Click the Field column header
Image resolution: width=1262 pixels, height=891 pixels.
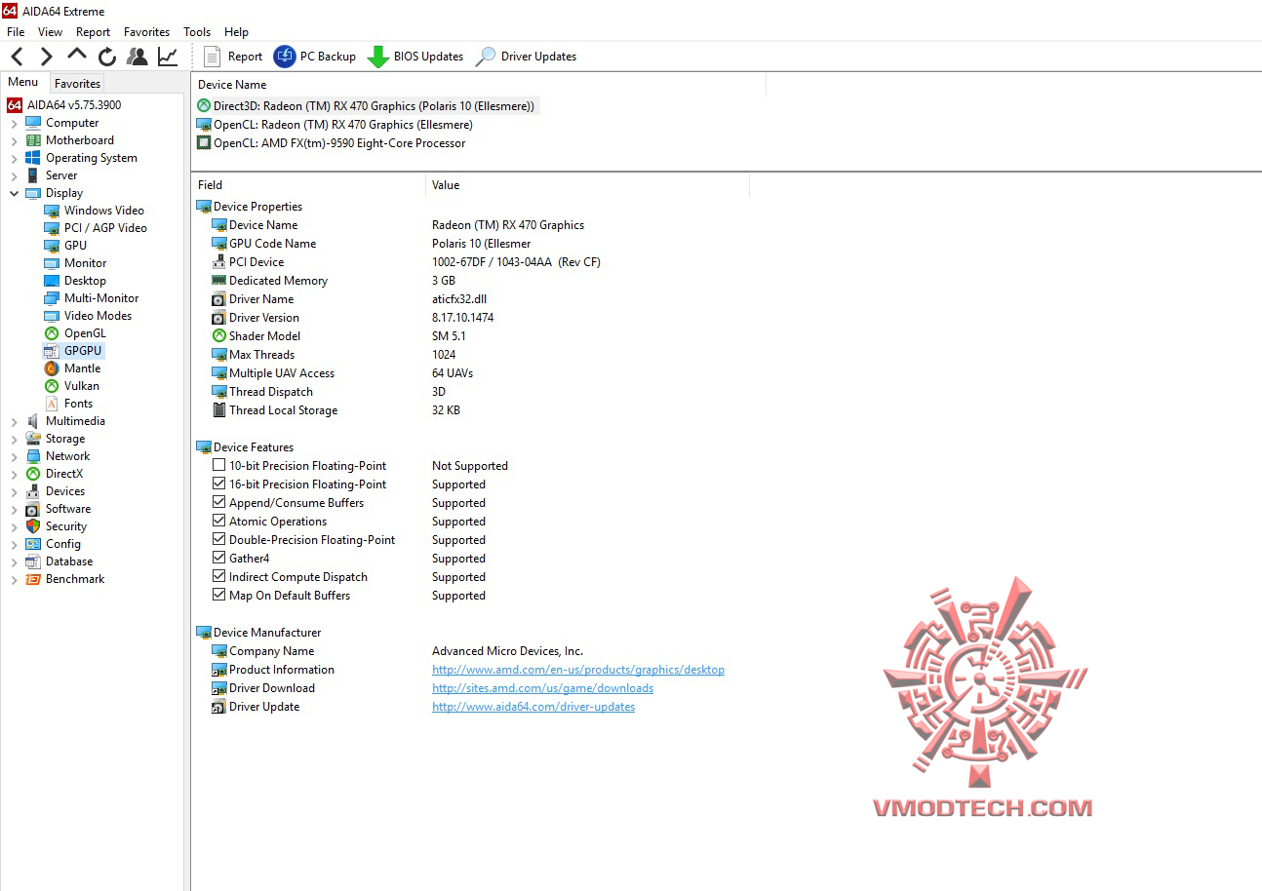pos(308,185)
